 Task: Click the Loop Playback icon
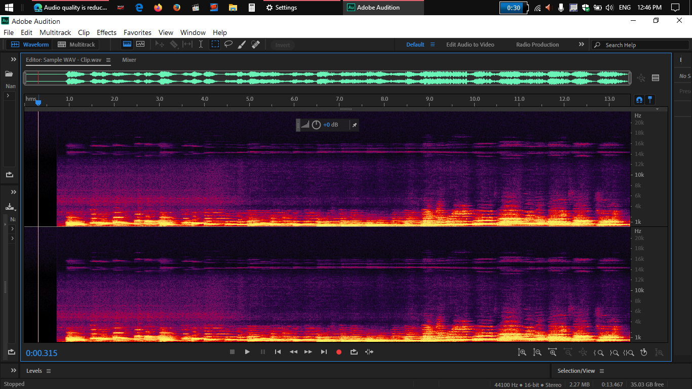click(354, 352)
